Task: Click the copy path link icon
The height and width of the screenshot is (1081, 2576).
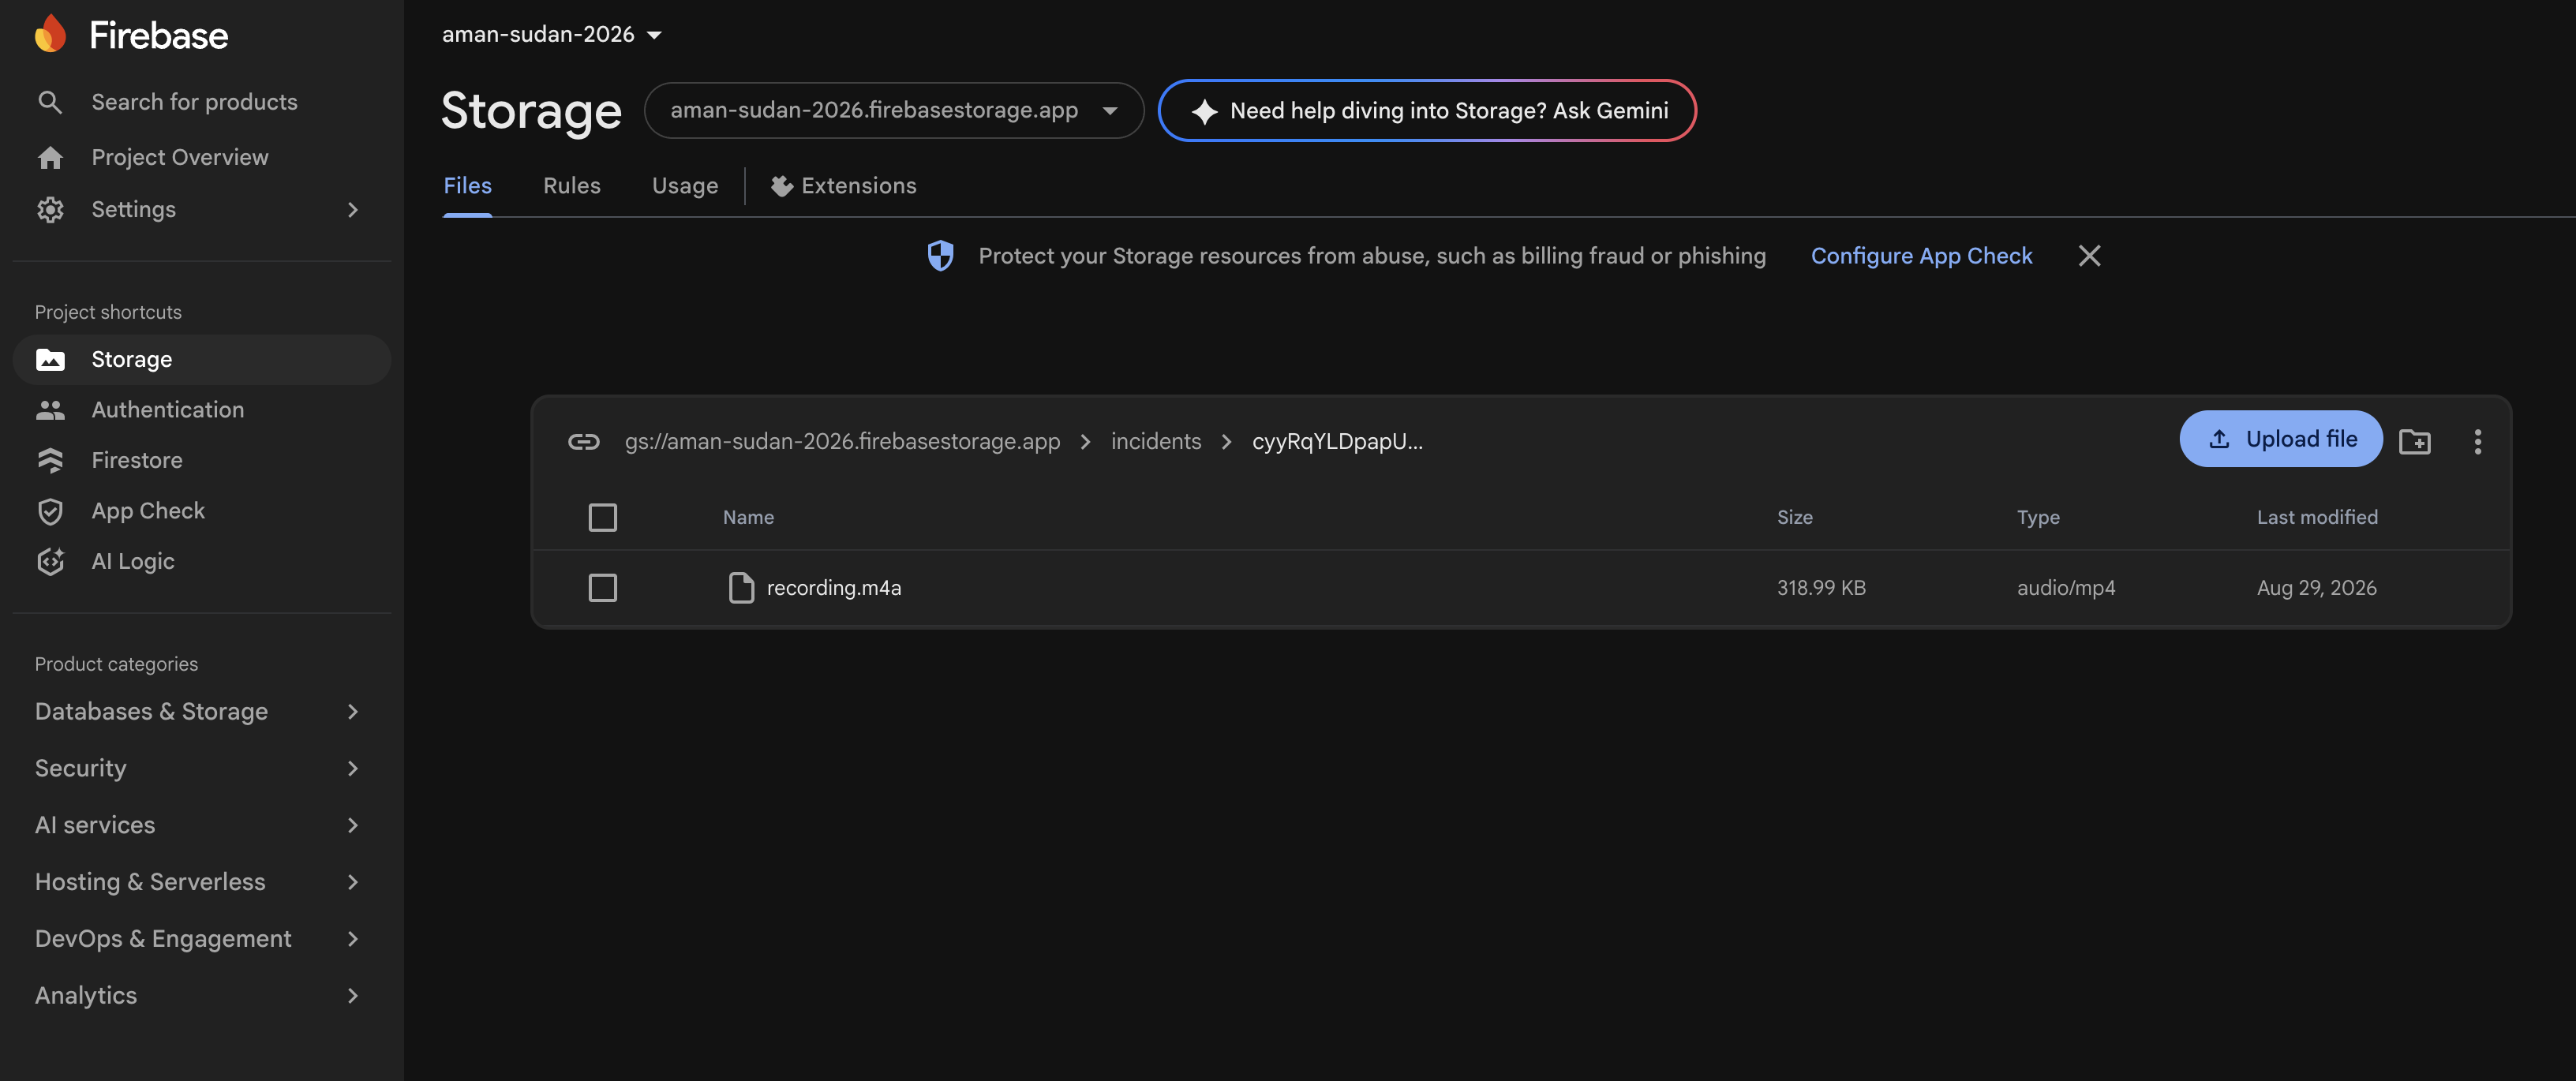Action: click(584, 441)
